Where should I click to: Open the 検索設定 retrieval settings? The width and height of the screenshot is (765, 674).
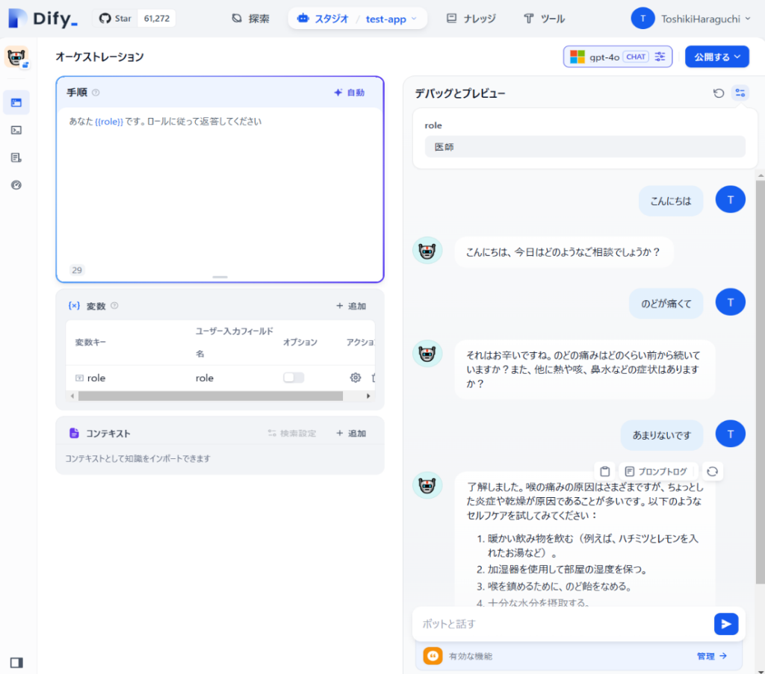click(x=292, y=433)
